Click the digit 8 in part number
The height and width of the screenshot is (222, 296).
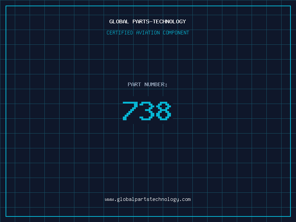pyautogui.click(x=164, y=111)
